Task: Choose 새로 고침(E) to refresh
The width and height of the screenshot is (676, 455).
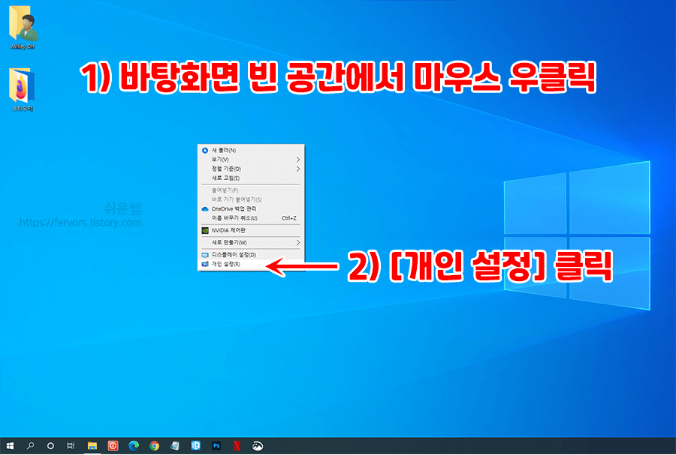Action: click(251, 178)
